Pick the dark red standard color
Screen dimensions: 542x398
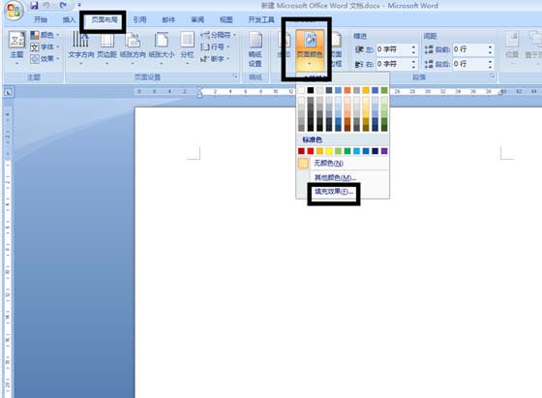tap(301, 151)
